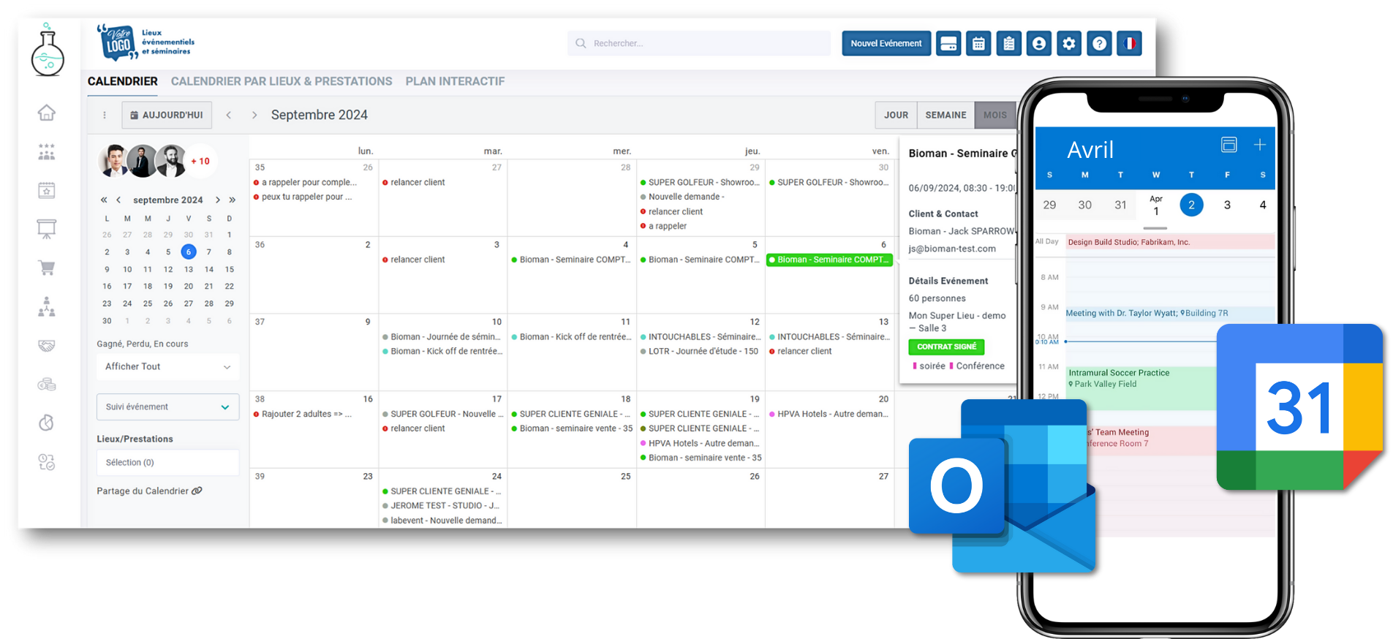Open 'HPVA Hotels - Autre deman...' event on 20th
The height and width of the screenshot is (639, 1393).
829,414
